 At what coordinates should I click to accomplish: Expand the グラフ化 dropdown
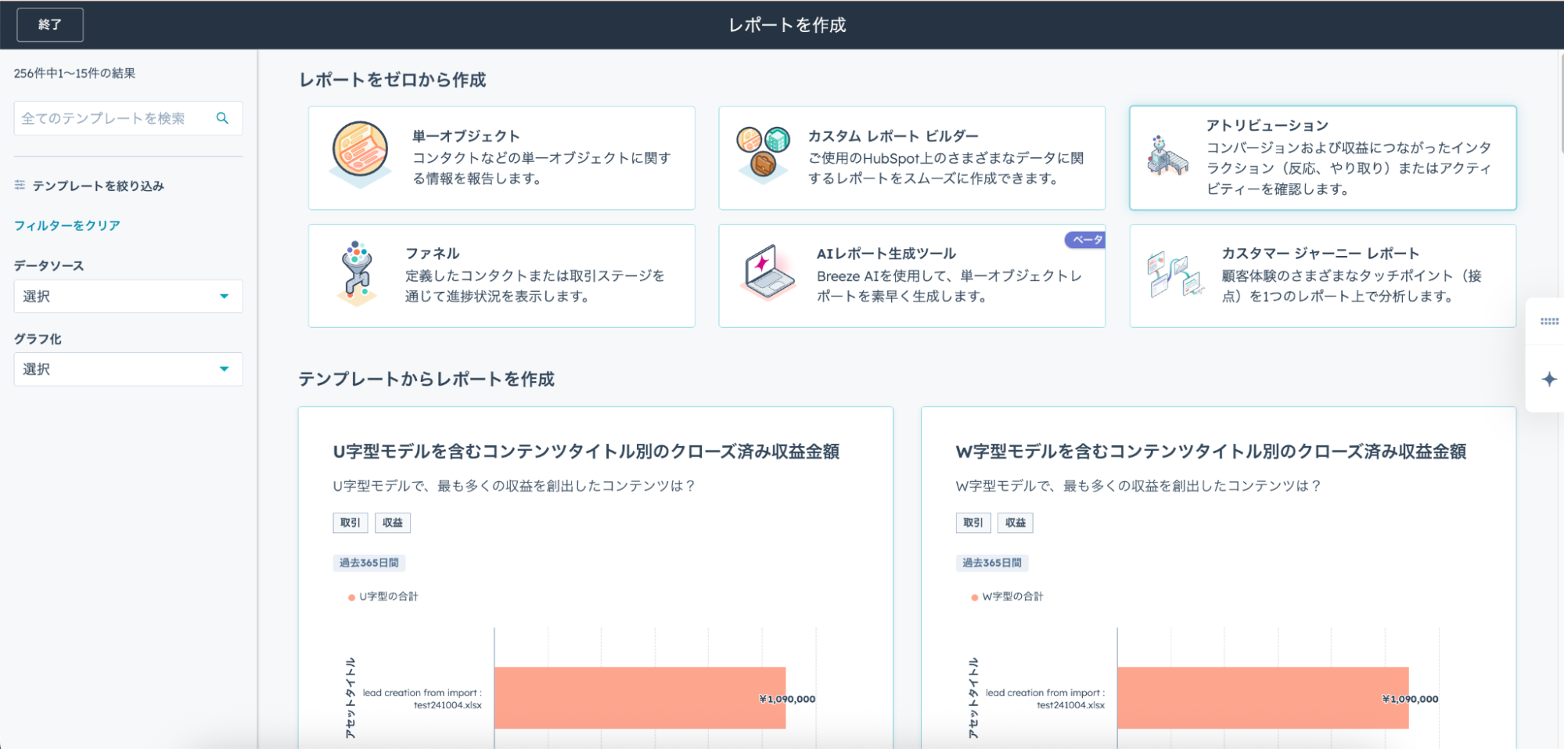128,369
